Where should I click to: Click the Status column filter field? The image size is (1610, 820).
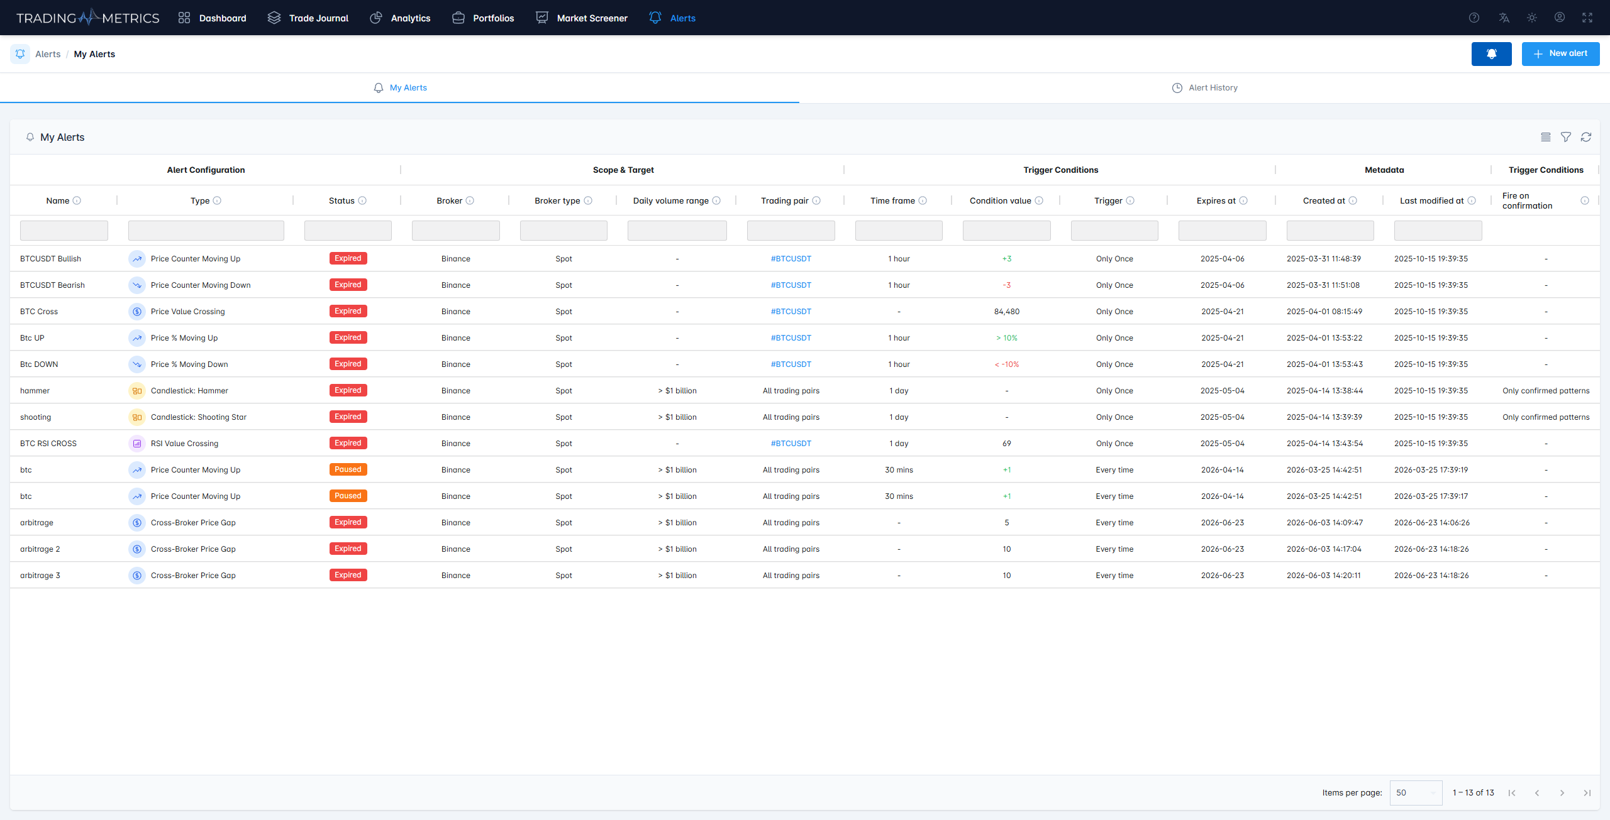[x=348, y=231]
